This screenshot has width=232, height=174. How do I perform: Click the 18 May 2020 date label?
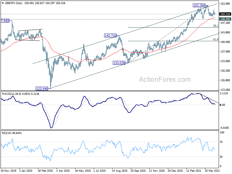pos(83,171)
